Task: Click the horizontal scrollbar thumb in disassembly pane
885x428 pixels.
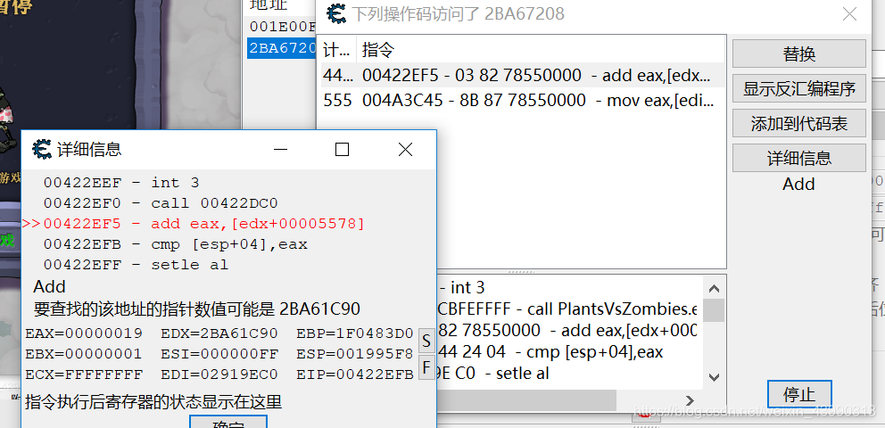Action: pyautogui.click(x=526, y=399)
